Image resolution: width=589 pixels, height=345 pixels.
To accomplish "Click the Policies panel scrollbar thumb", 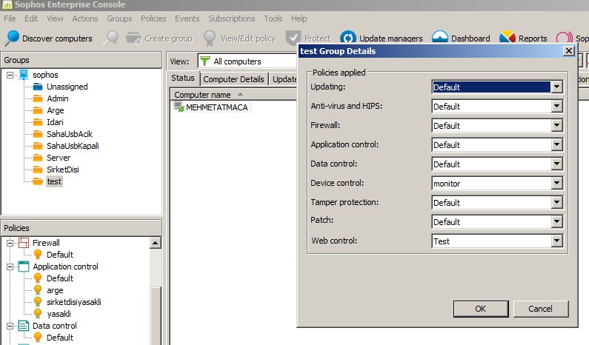I will pos(155,316).
